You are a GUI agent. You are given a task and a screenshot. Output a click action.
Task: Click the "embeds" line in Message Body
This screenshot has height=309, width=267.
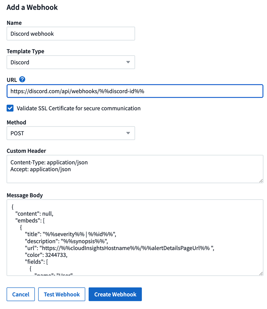[30, 221]
